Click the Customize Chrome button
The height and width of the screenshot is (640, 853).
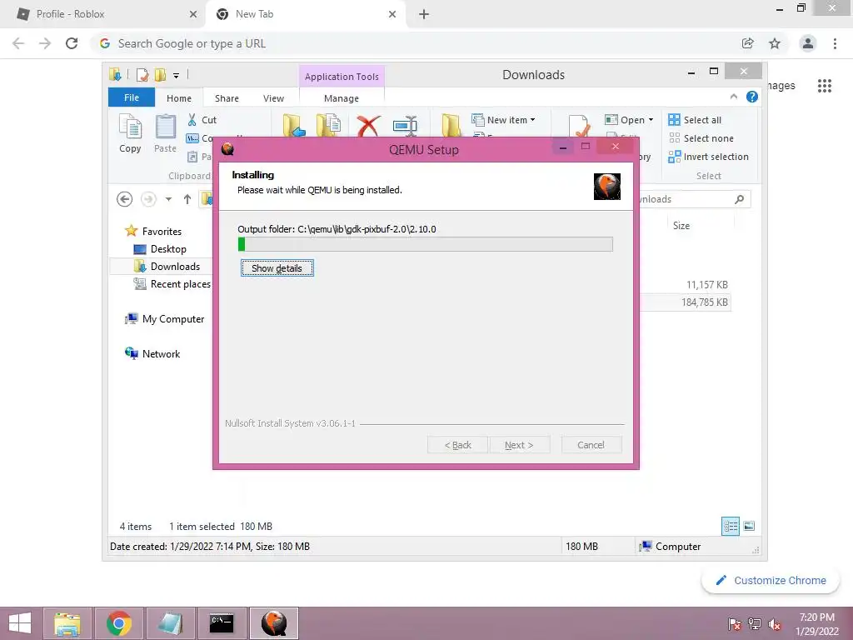coord(771,580)
